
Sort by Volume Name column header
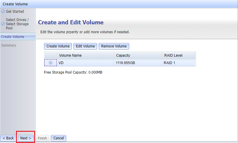point(85,55)
